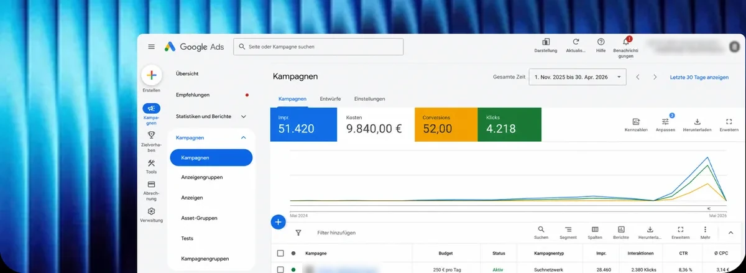Open Verwaltung gear icon
The image size is (746, 273).
point(151,211)
